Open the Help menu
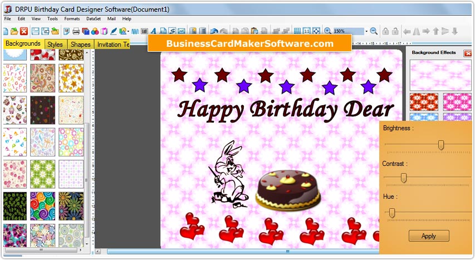 (126, 19)
